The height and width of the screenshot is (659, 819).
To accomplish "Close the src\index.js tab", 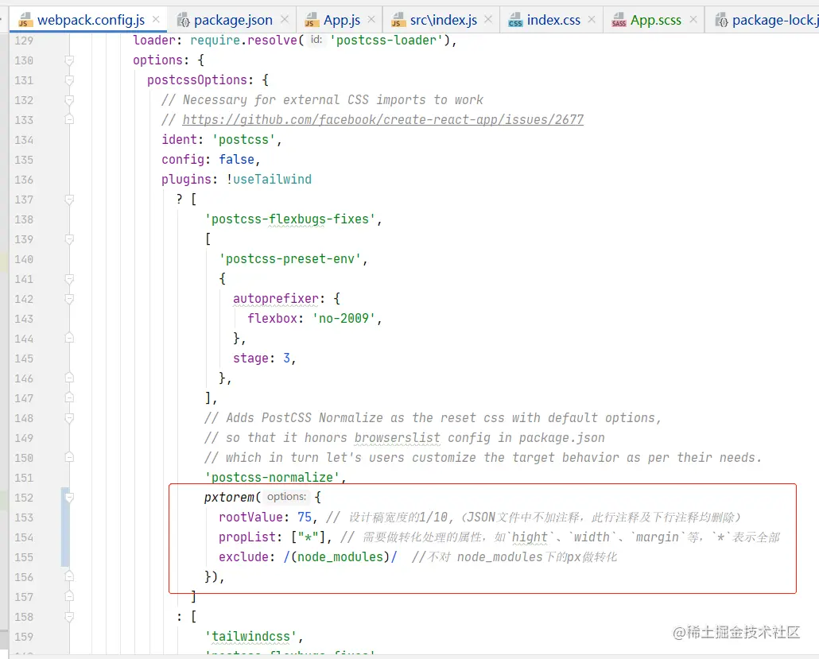I will (x=488, y=19).
